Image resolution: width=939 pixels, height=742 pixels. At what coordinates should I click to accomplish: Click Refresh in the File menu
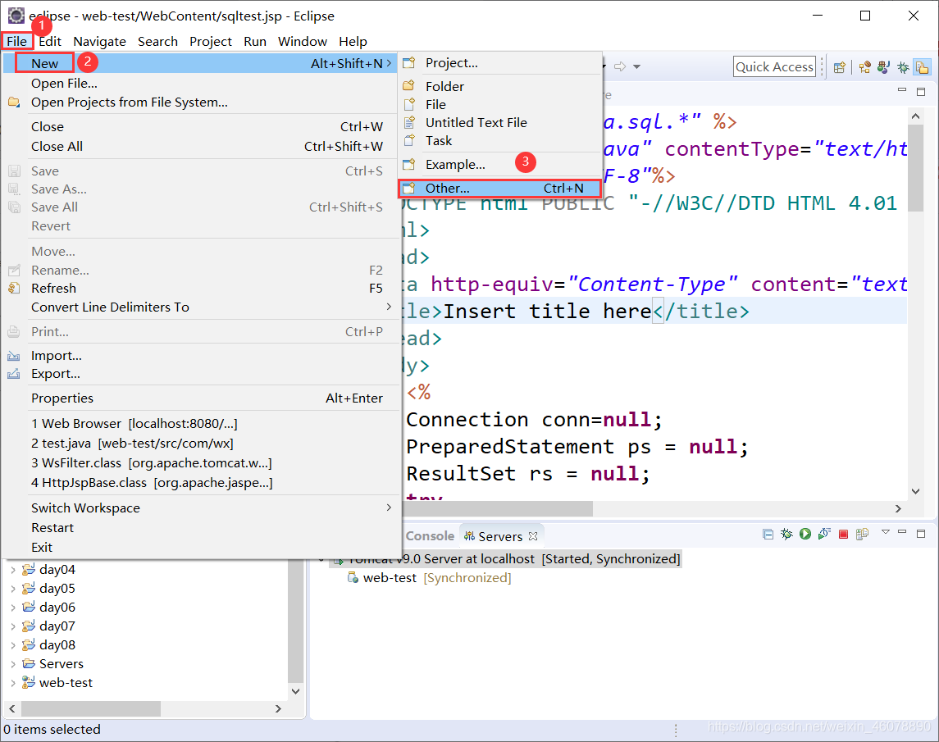click(x=201, y=288)
